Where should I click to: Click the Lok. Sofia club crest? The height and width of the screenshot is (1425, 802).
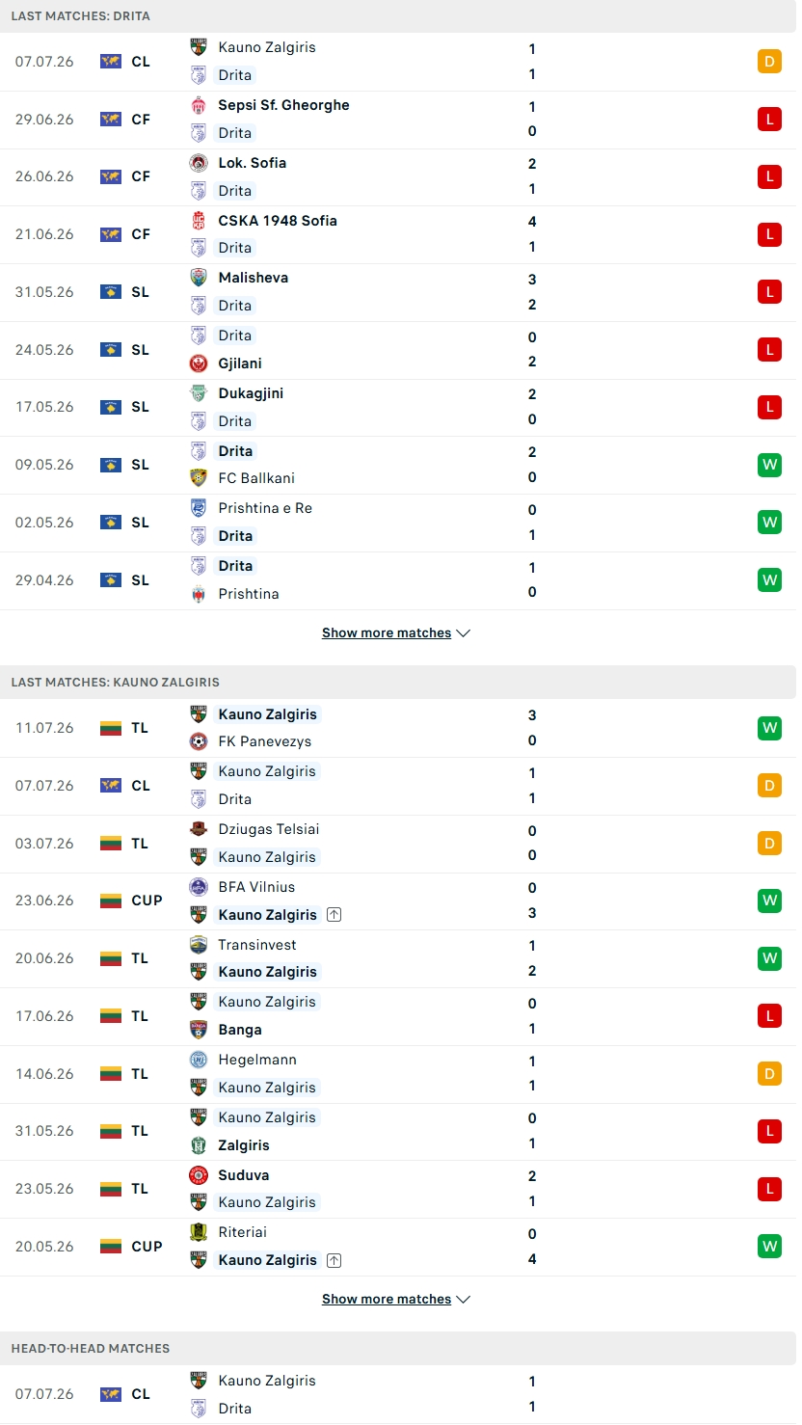pos(199,163)
